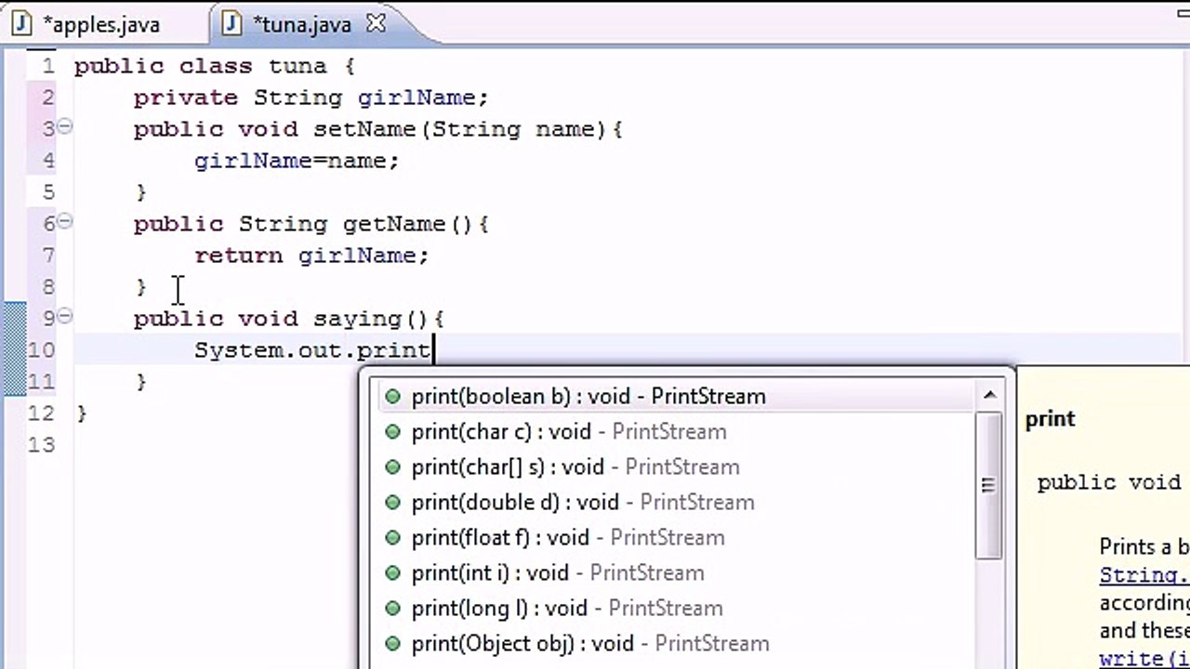Viewport: 1190px width, 669px height.
Task: Choose print(int i) suggestion
Action: coord(677,573)
